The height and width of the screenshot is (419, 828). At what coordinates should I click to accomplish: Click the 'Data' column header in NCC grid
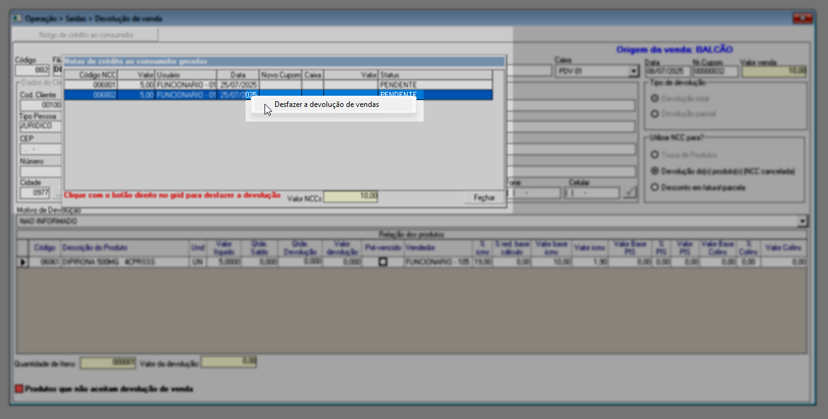click(x=238, y=75)
